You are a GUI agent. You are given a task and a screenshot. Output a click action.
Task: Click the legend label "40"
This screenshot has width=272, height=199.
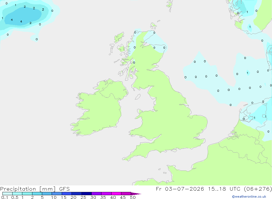pyautogui.click(x=113, y=197)
